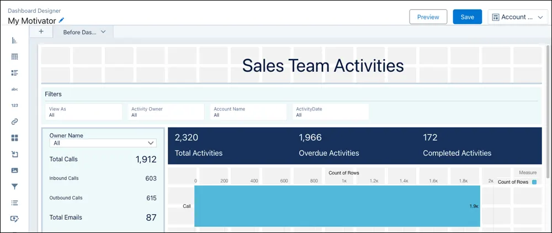Add a filter widget (funnel icon)
Screen dimensions: 552x233
[14, 187]
